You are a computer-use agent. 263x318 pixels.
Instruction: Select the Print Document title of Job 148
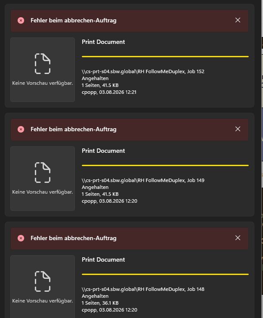tap(103, 260)
